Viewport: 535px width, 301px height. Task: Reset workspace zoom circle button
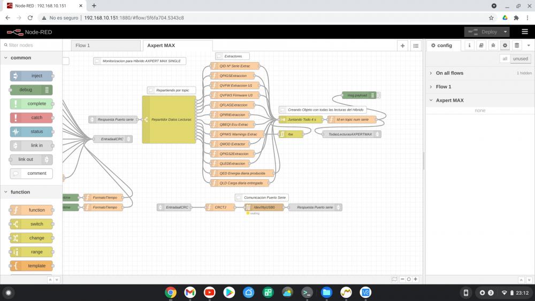click(409, 279)
